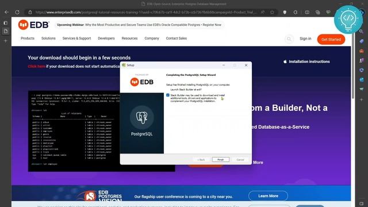Open the Products menu
Image resolution: width=368 pixels, height=207 pixels.
pos(28,39)
